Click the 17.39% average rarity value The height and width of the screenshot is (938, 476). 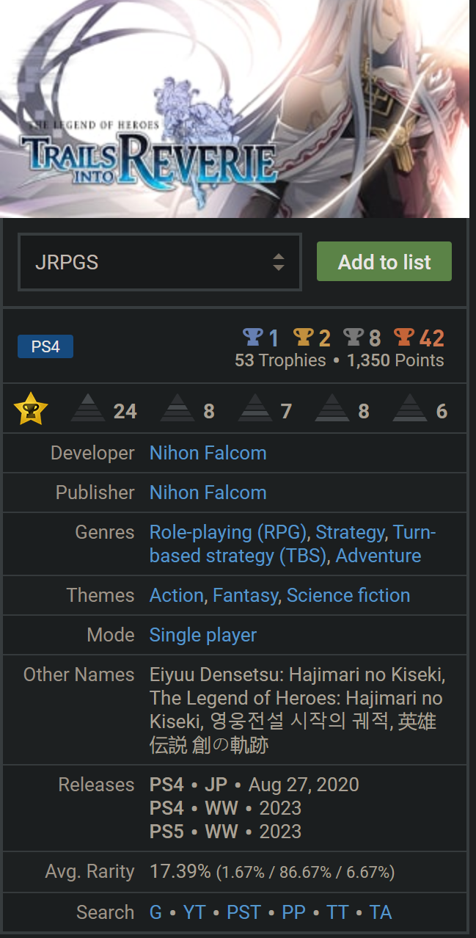[x=180, y=871]
